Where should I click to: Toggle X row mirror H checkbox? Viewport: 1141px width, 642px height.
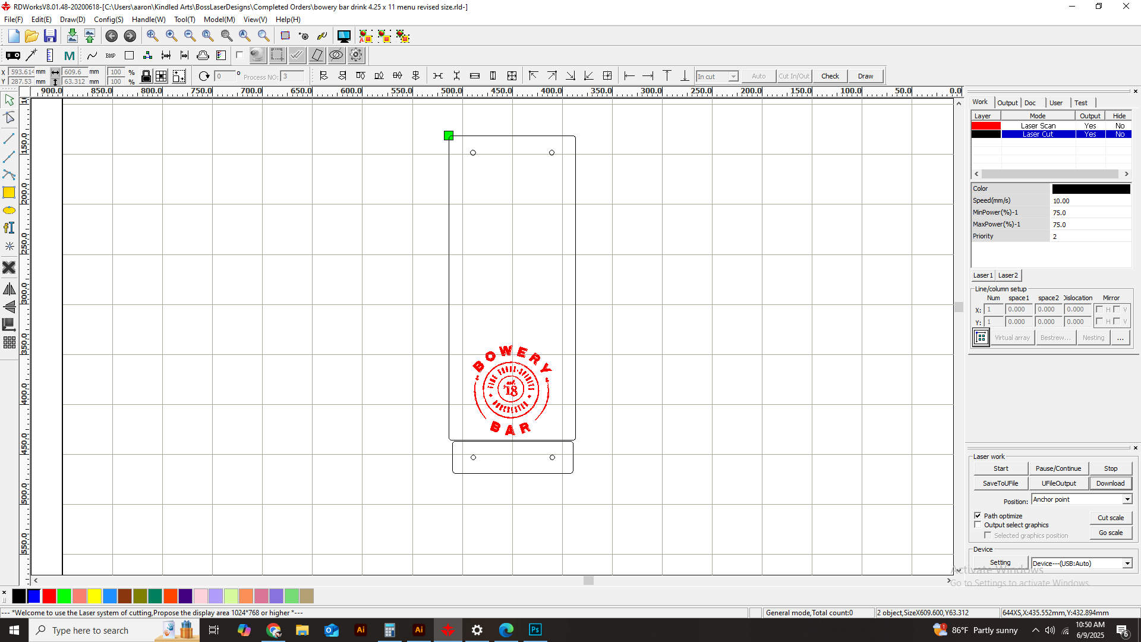pyautogui.click(x=1099, y=309)
